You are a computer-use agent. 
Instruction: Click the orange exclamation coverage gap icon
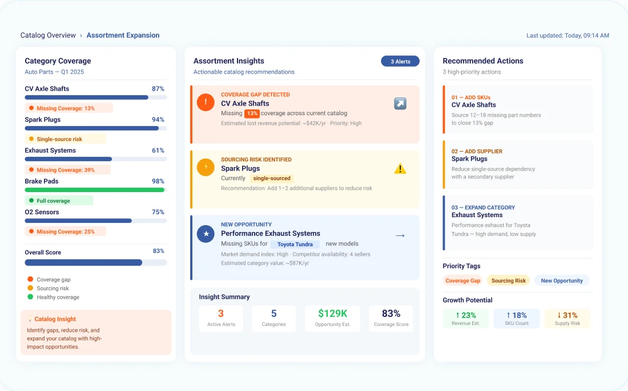206,103
